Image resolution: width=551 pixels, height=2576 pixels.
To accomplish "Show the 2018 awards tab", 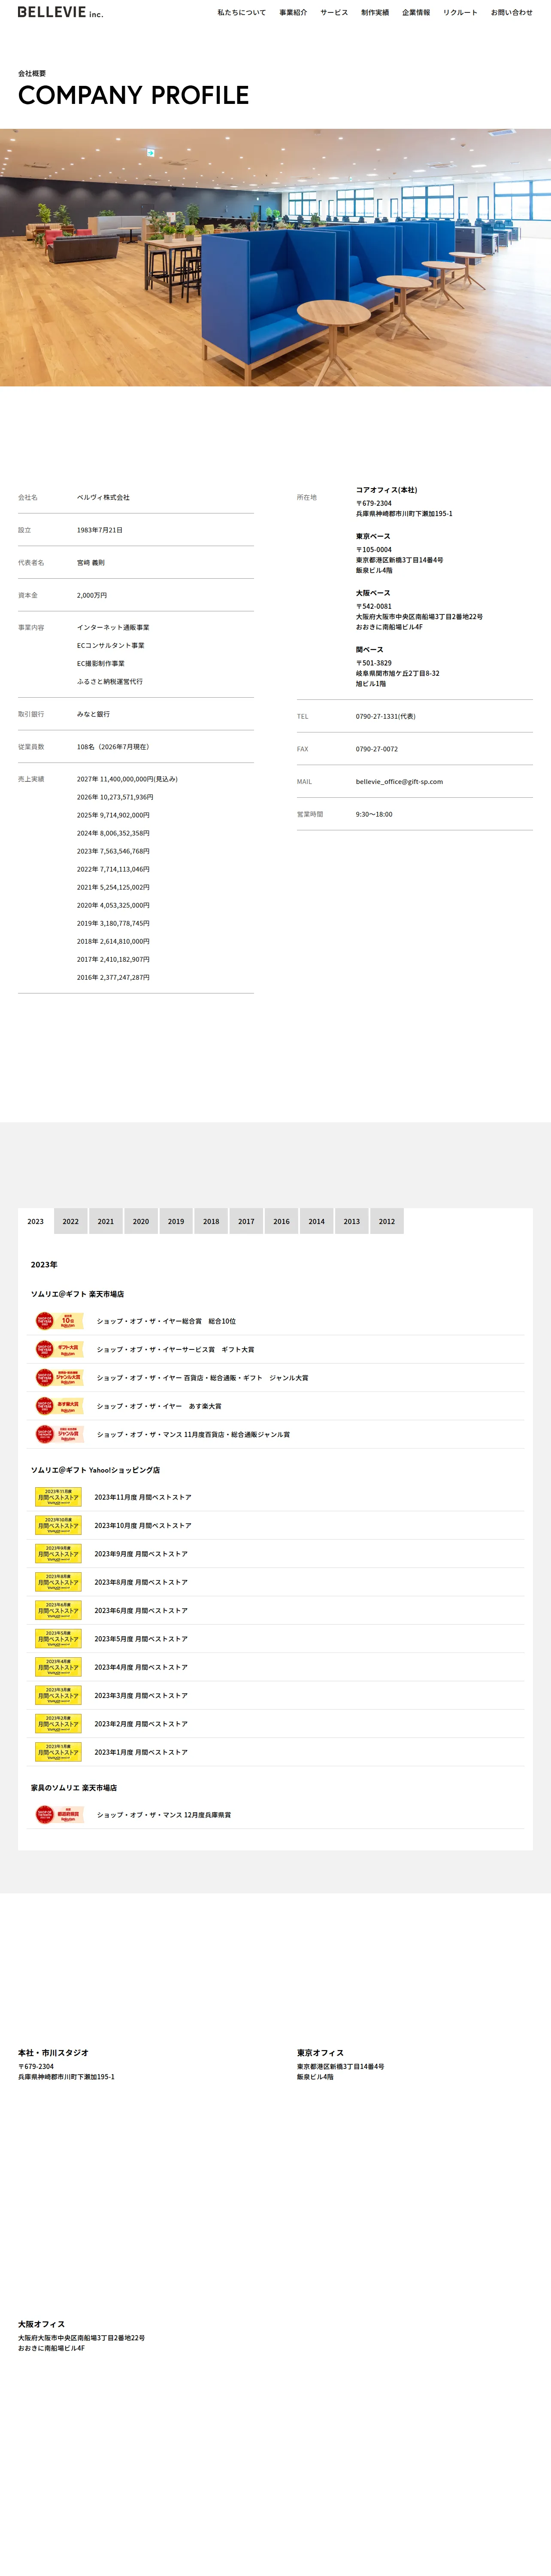I will click(x=211, y=1221).
